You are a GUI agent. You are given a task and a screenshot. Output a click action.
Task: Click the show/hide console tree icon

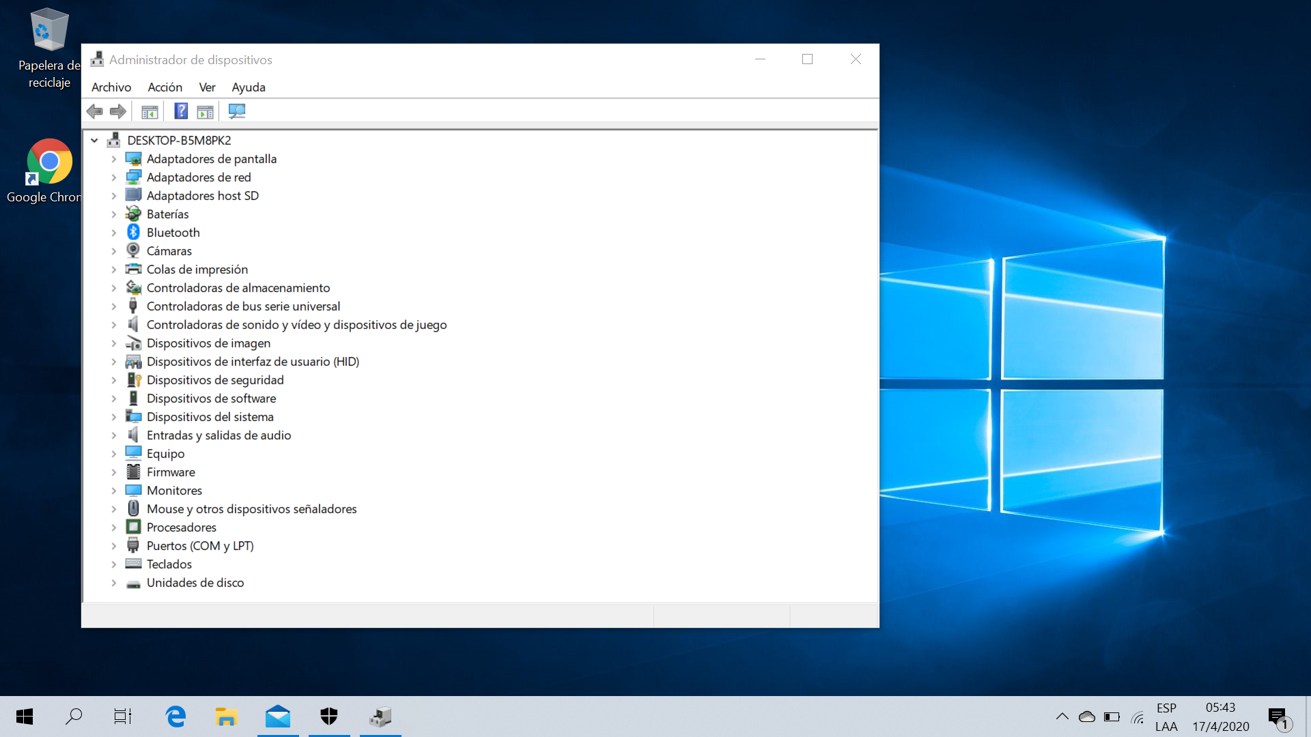coord(150,111)
